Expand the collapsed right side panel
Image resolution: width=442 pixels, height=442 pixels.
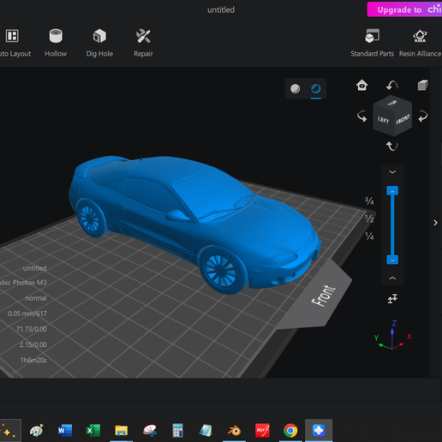(x=435, y=223)
